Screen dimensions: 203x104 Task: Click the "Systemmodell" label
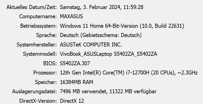pos(39,54)
